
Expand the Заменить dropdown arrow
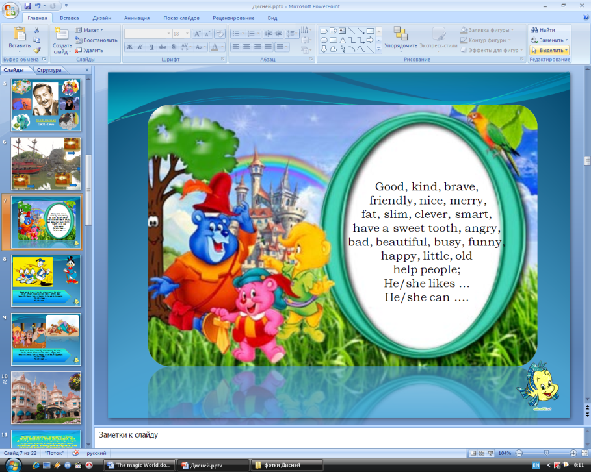(x=566, y=40)
